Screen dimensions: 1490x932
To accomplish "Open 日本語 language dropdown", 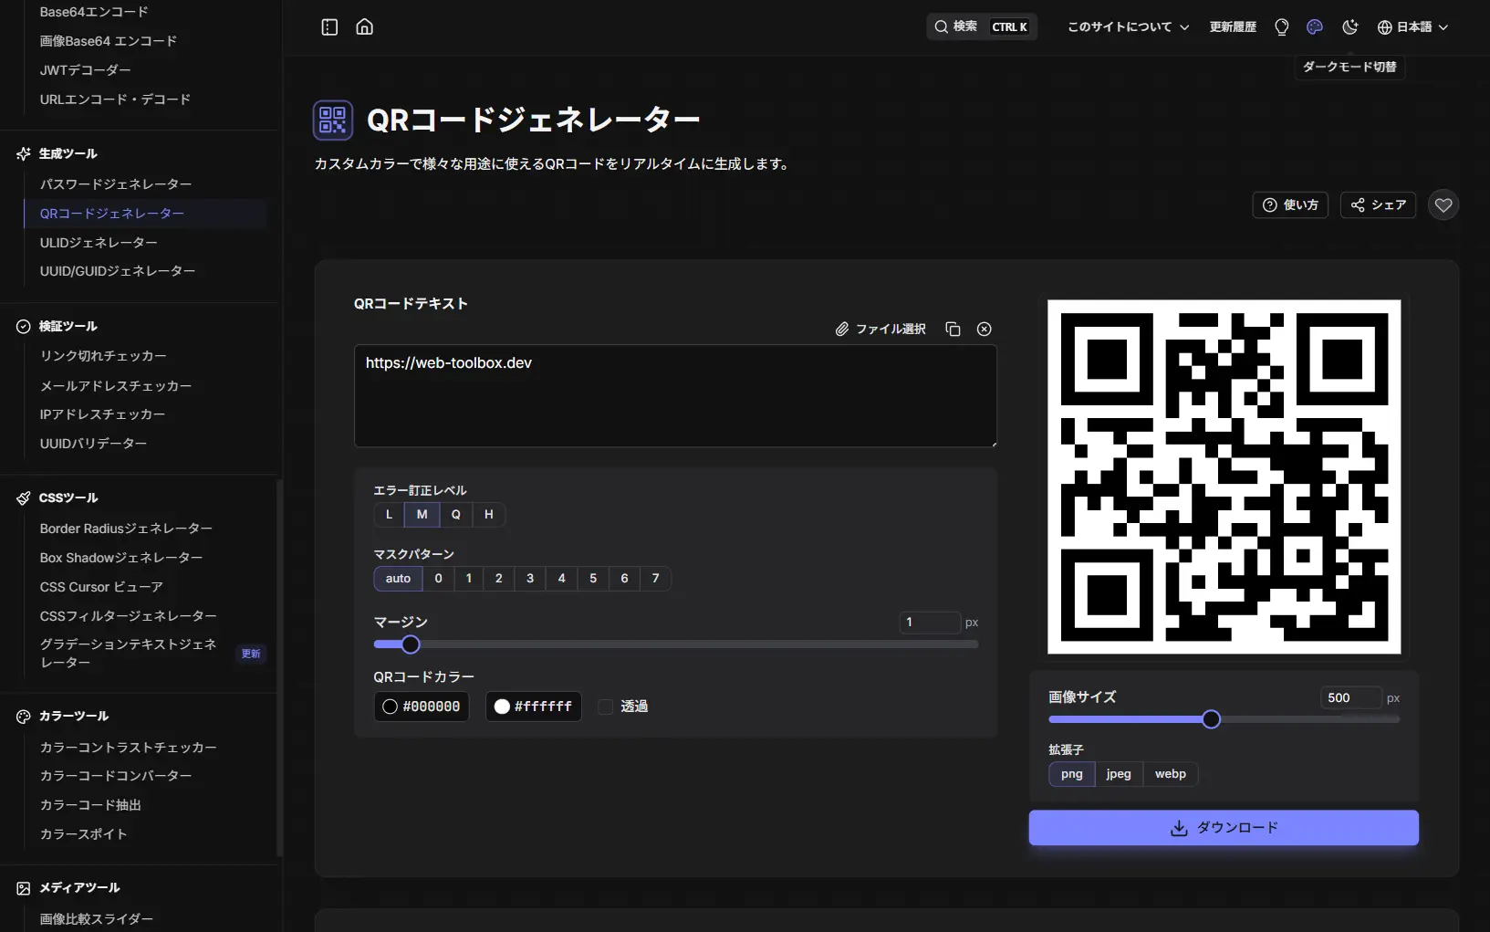I will pos(1412,27).
